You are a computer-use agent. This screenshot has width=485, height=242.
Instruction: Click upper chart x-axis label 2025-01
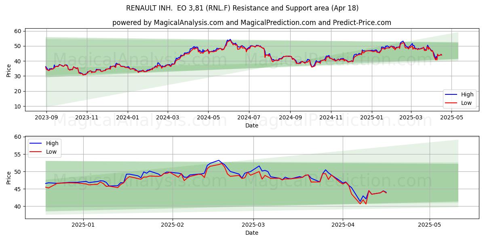(371, 117)
